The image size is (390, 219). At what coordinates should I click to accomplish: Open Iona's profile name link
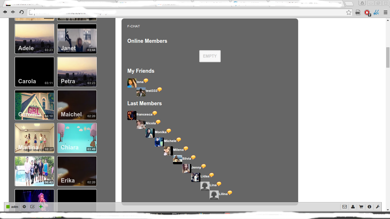tap(140, 82)
